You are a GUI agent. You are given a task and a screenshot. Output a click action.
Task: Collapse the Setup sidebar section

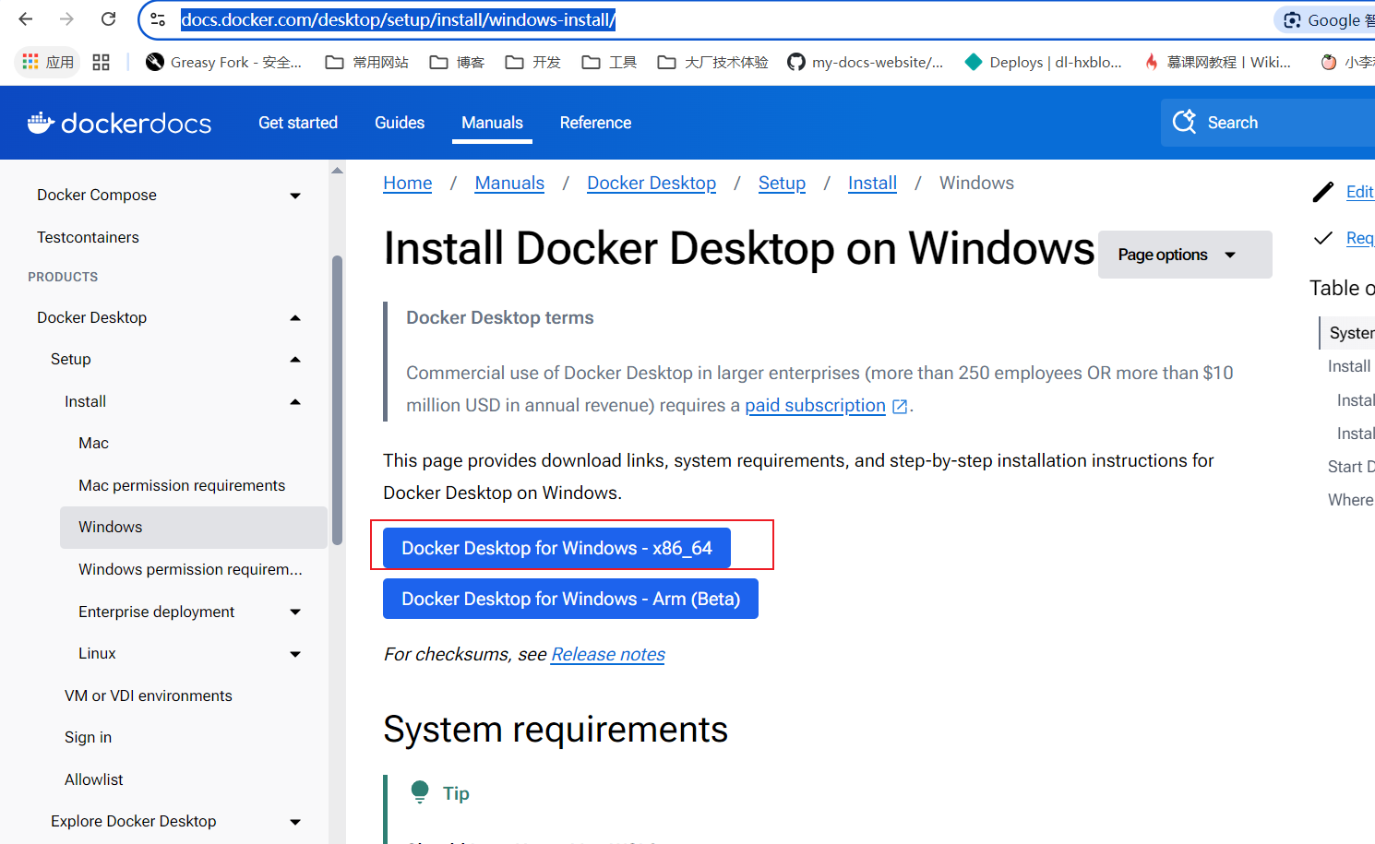(295, 360)
